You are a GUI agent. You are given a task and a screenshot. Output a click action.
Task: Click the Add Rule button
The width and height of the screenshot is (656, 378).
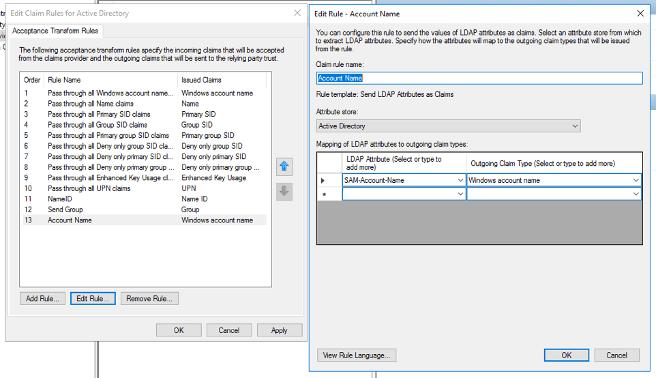pos(43,298)
